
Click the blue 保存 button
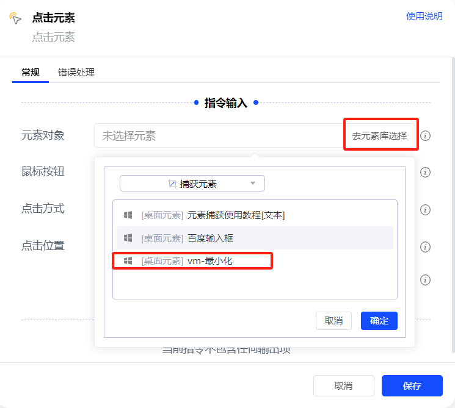pos(412,385)
